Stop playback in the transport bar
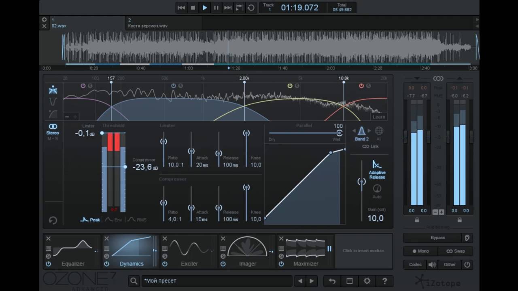 tap(193, 8)
